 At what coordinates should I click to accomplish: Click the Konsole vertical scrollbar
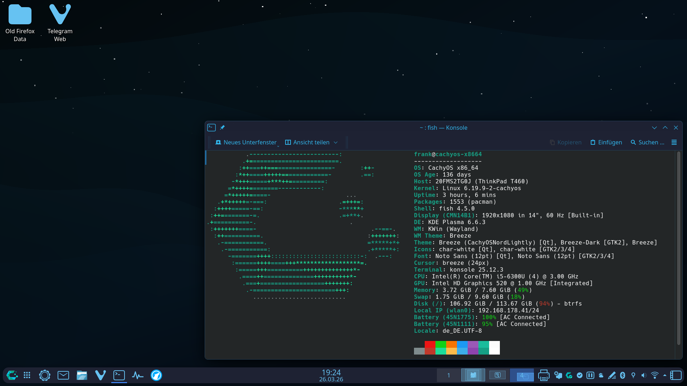coord(678,250)
